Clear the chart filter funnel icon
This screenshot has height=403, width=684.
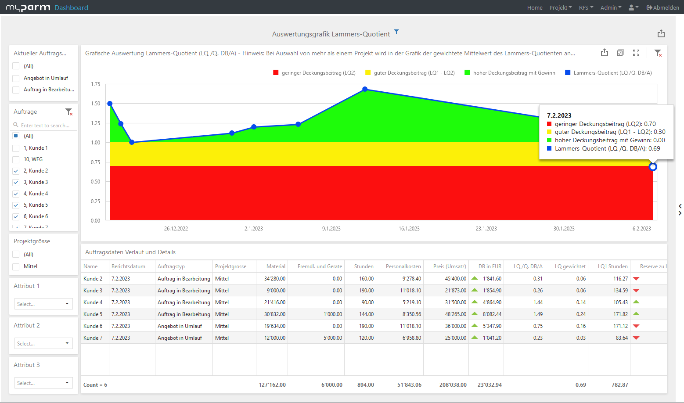coord(658,53)
